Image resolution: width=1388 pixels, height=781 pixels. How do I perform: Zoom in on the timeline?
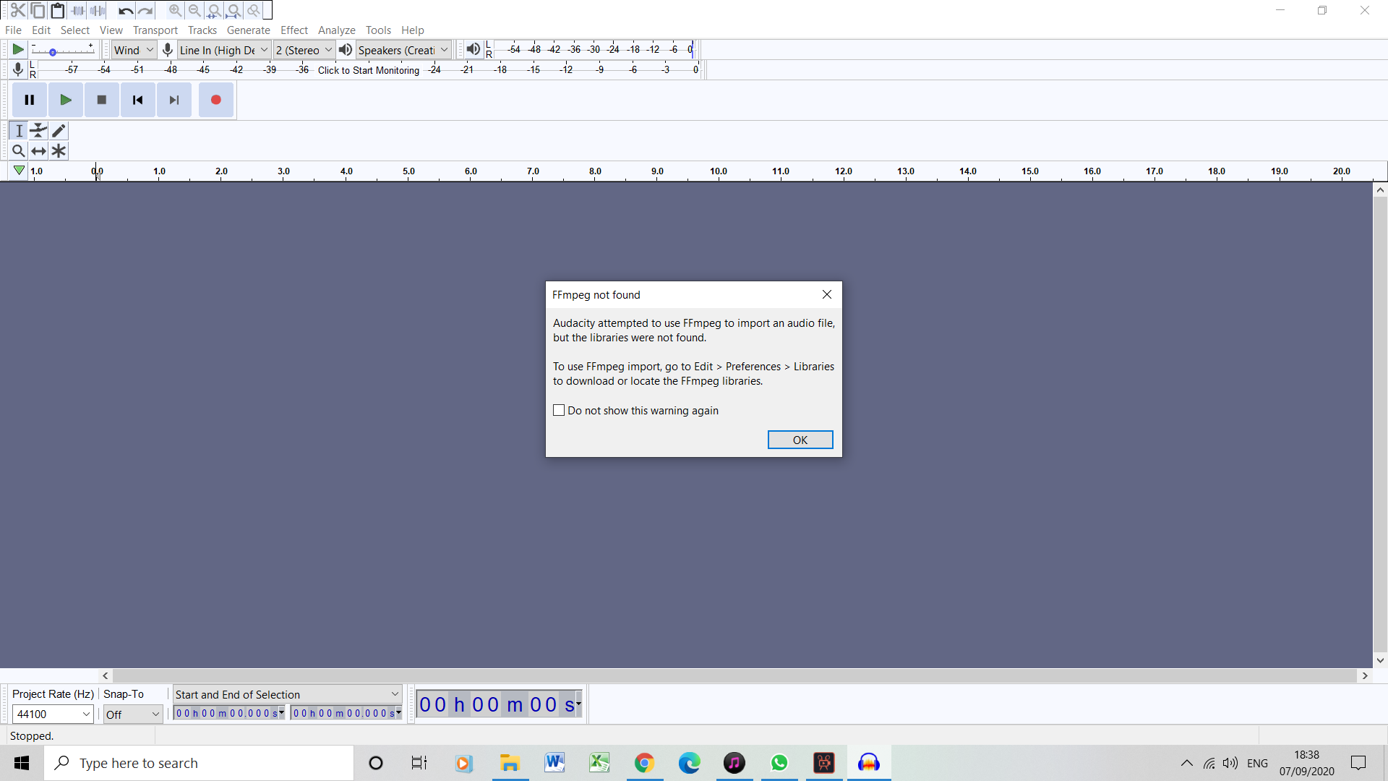tap(175, 10)
